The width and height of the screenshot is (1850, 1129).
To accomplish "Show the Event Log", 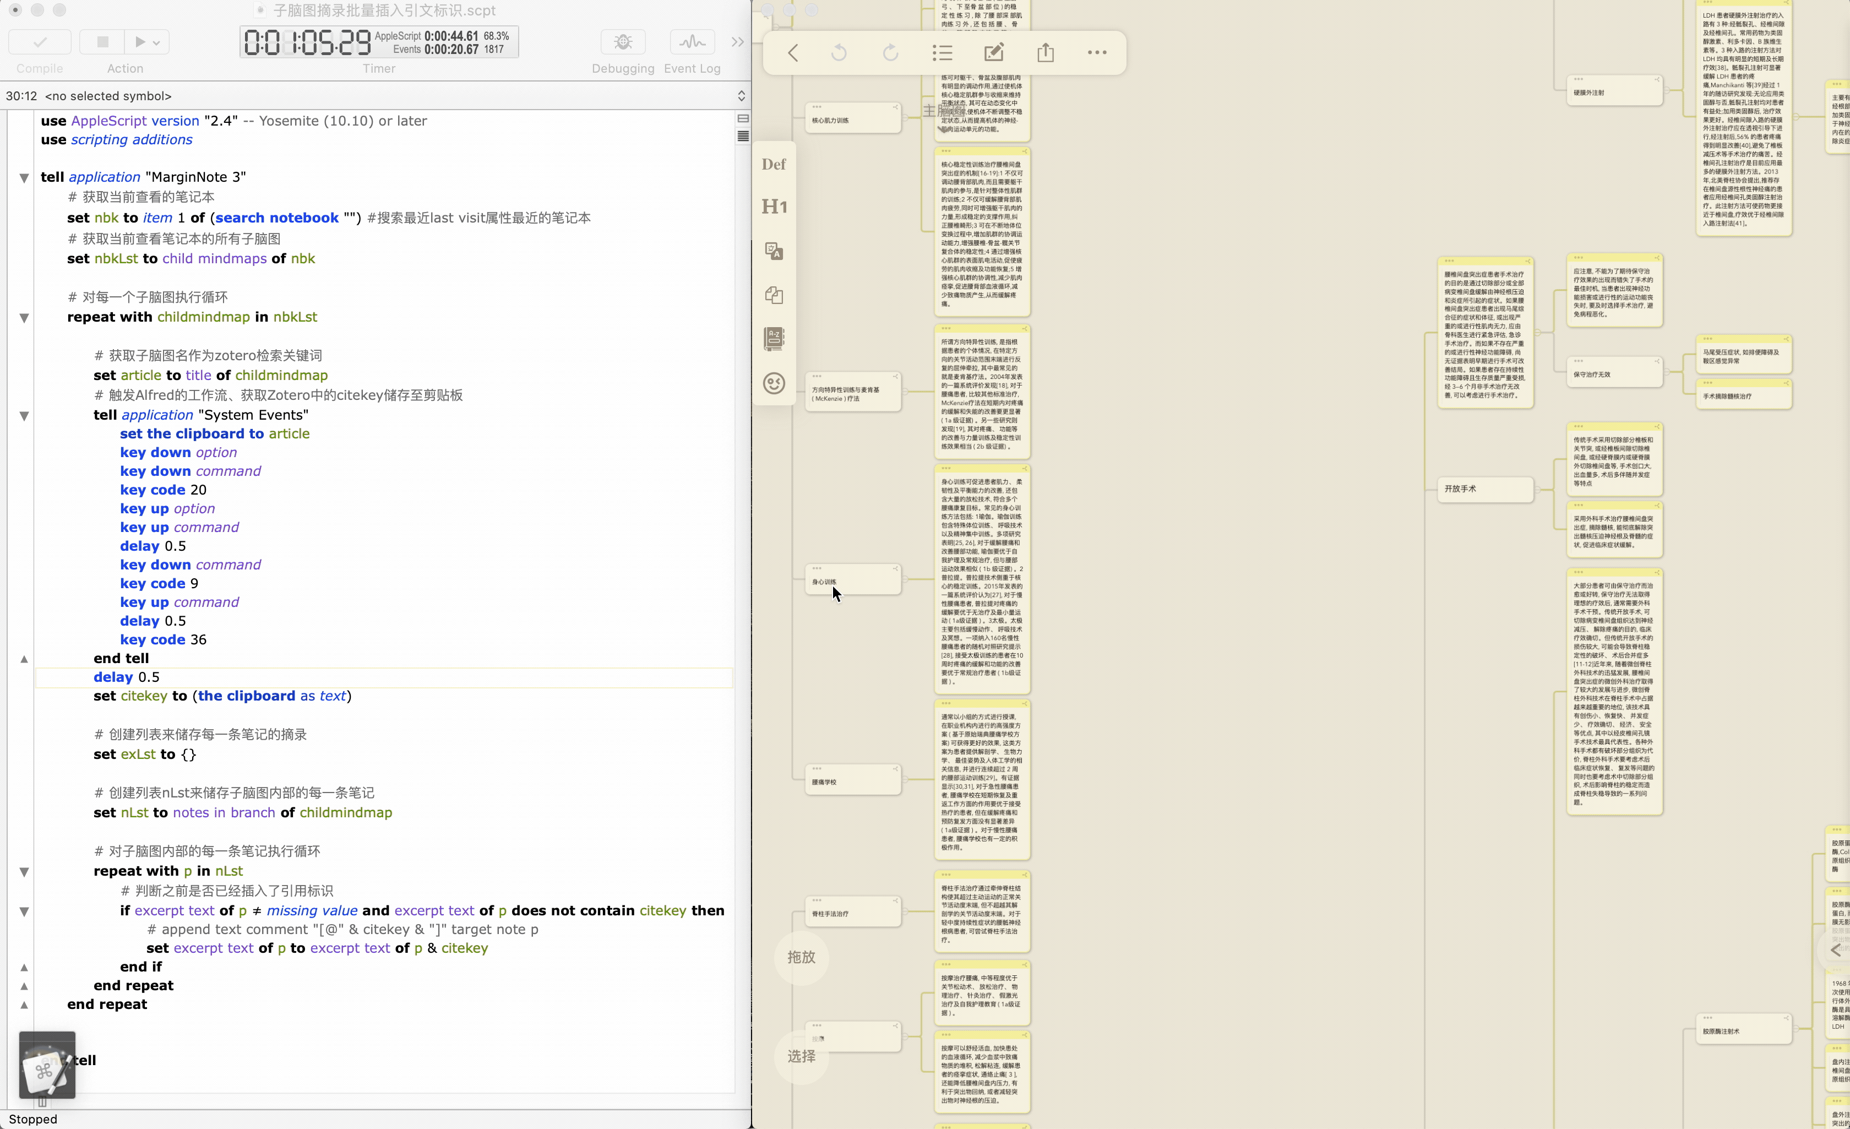I will tap(692, 42).
